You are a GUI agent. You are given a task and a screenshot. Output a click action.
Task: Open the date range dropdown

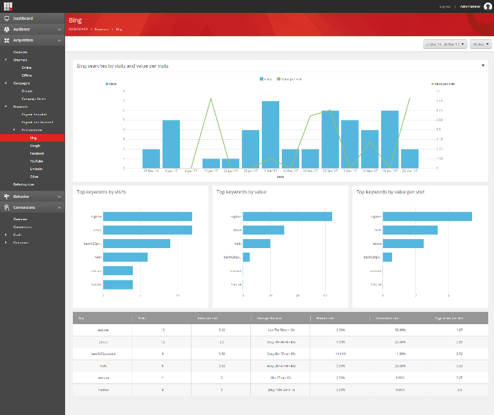click(x=444, y=44)
